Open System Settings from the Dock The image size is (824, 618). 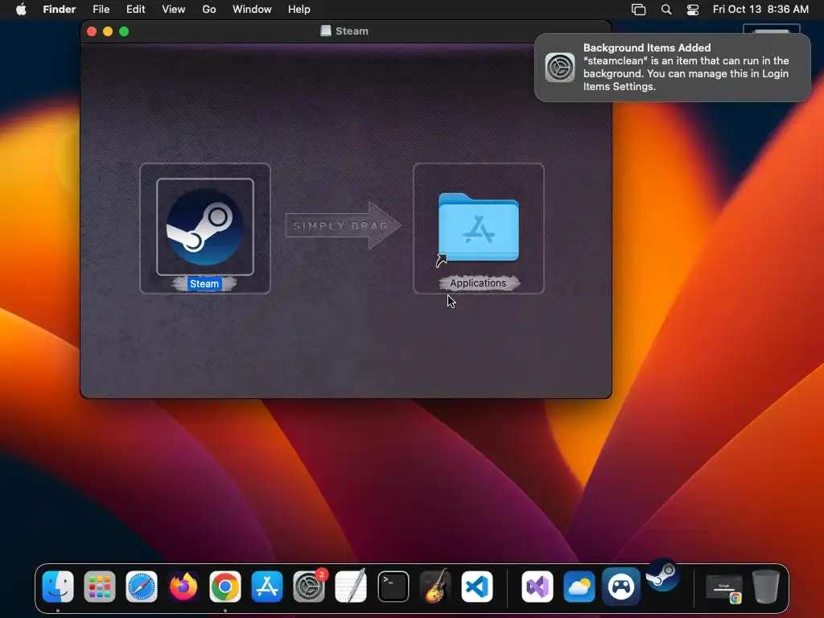[x=309, y=587]
